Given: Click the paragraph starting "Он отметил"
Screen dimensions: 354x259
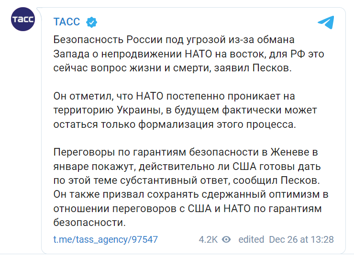Looking at the screenshot, I should pos(185,110).
